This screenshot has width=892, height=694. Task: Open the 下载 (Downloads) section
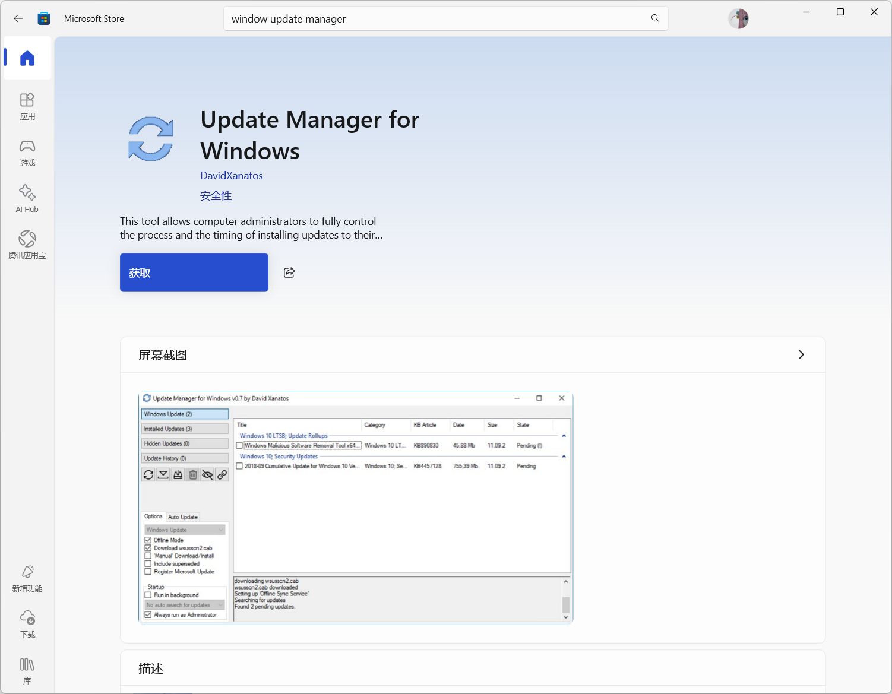27,625
